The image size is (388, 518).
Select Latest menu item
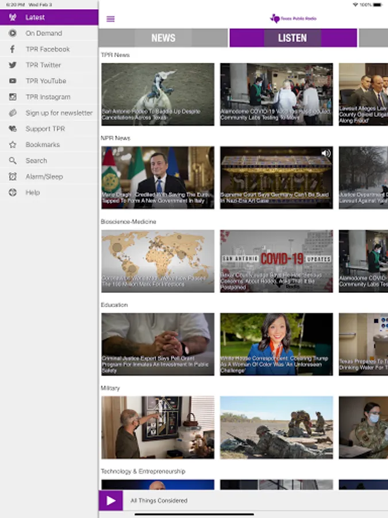49,17
